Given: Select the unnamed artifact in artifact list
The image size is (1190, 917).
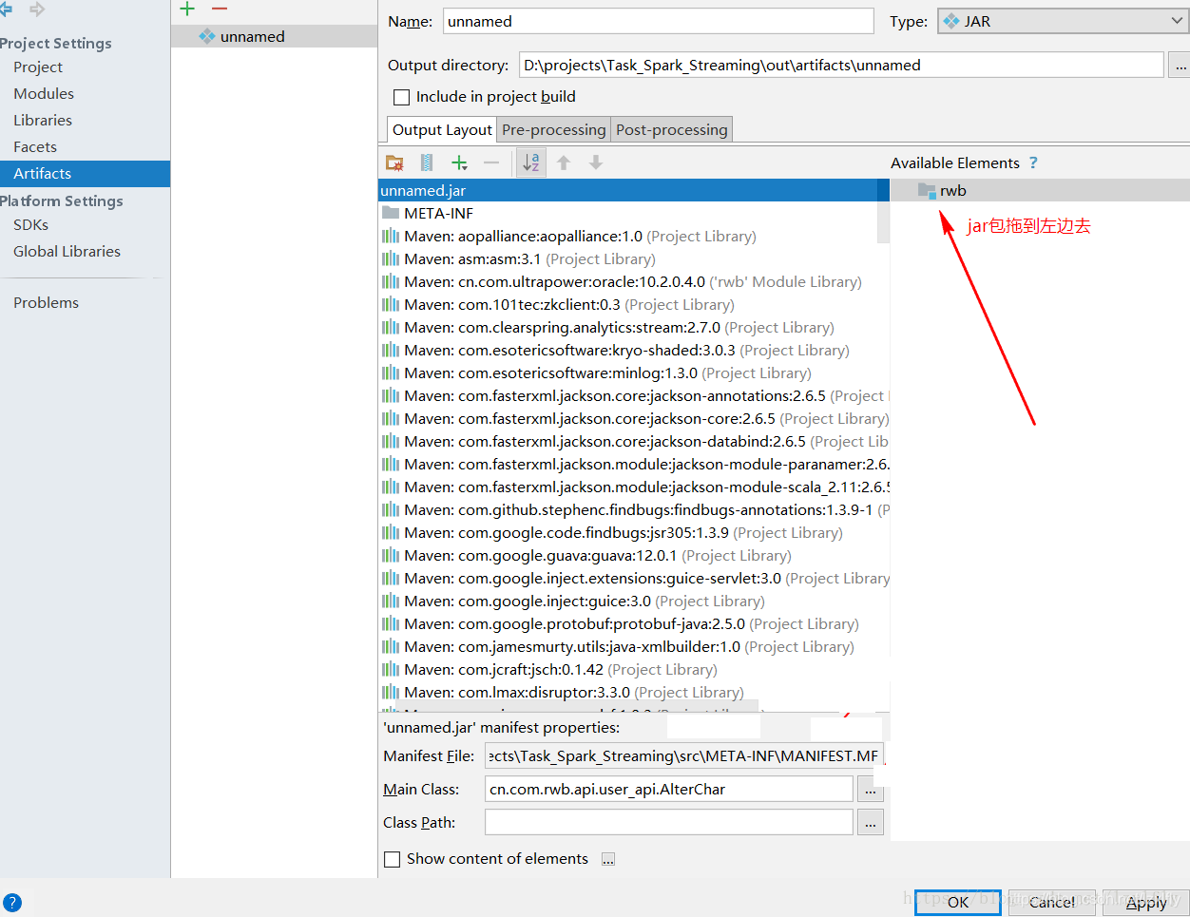Looking at the screenshot, I should click(x=274, y=36).
